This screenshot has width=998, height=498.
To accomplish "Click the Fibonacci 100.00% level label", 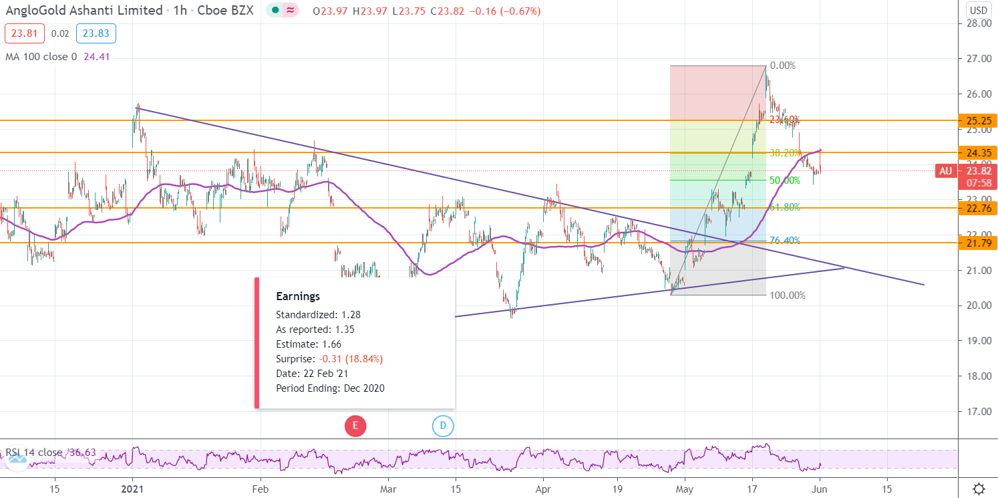I will (788, 295).
